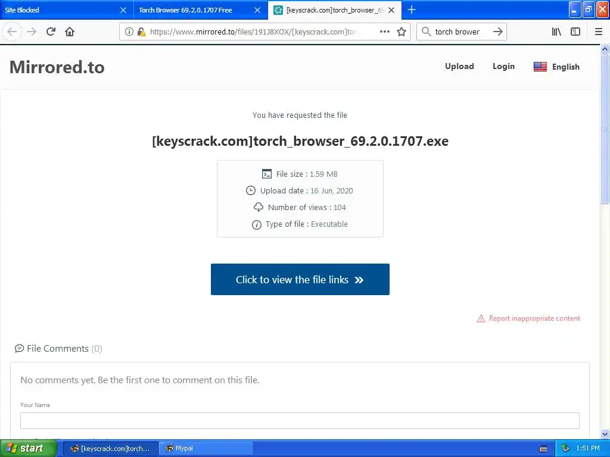Show site information icon in address bar
The image size is (610, 457).
point(129,32)
